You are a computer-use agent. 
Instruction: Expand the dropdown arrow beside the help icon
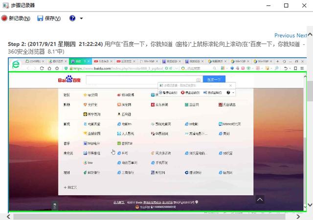tap(81, 19)
